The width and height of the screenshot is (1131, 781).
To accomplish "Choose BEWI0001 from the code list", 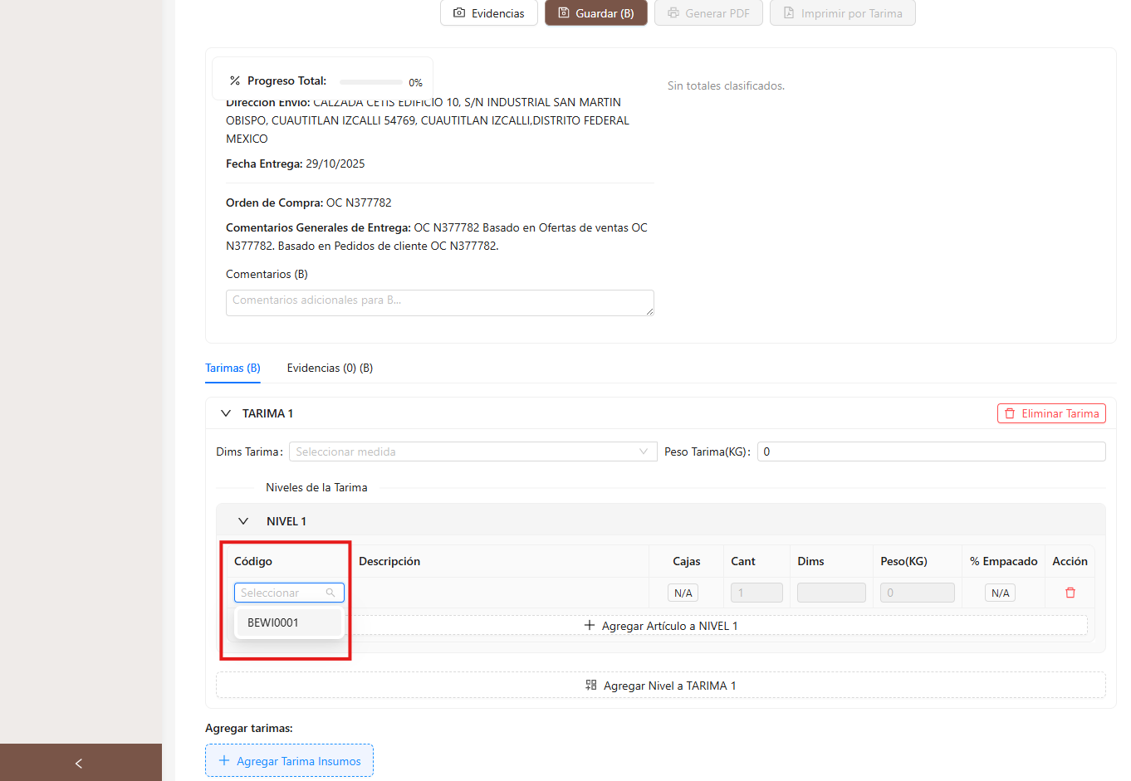I will 289,622.
